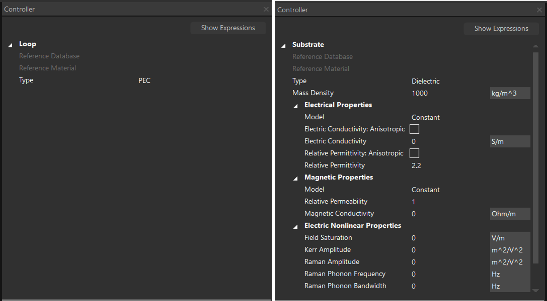Click Show Expressions in the Loop panel
Image resolution: width=547 pixels, height=301 pixels.
click(228, 28)
